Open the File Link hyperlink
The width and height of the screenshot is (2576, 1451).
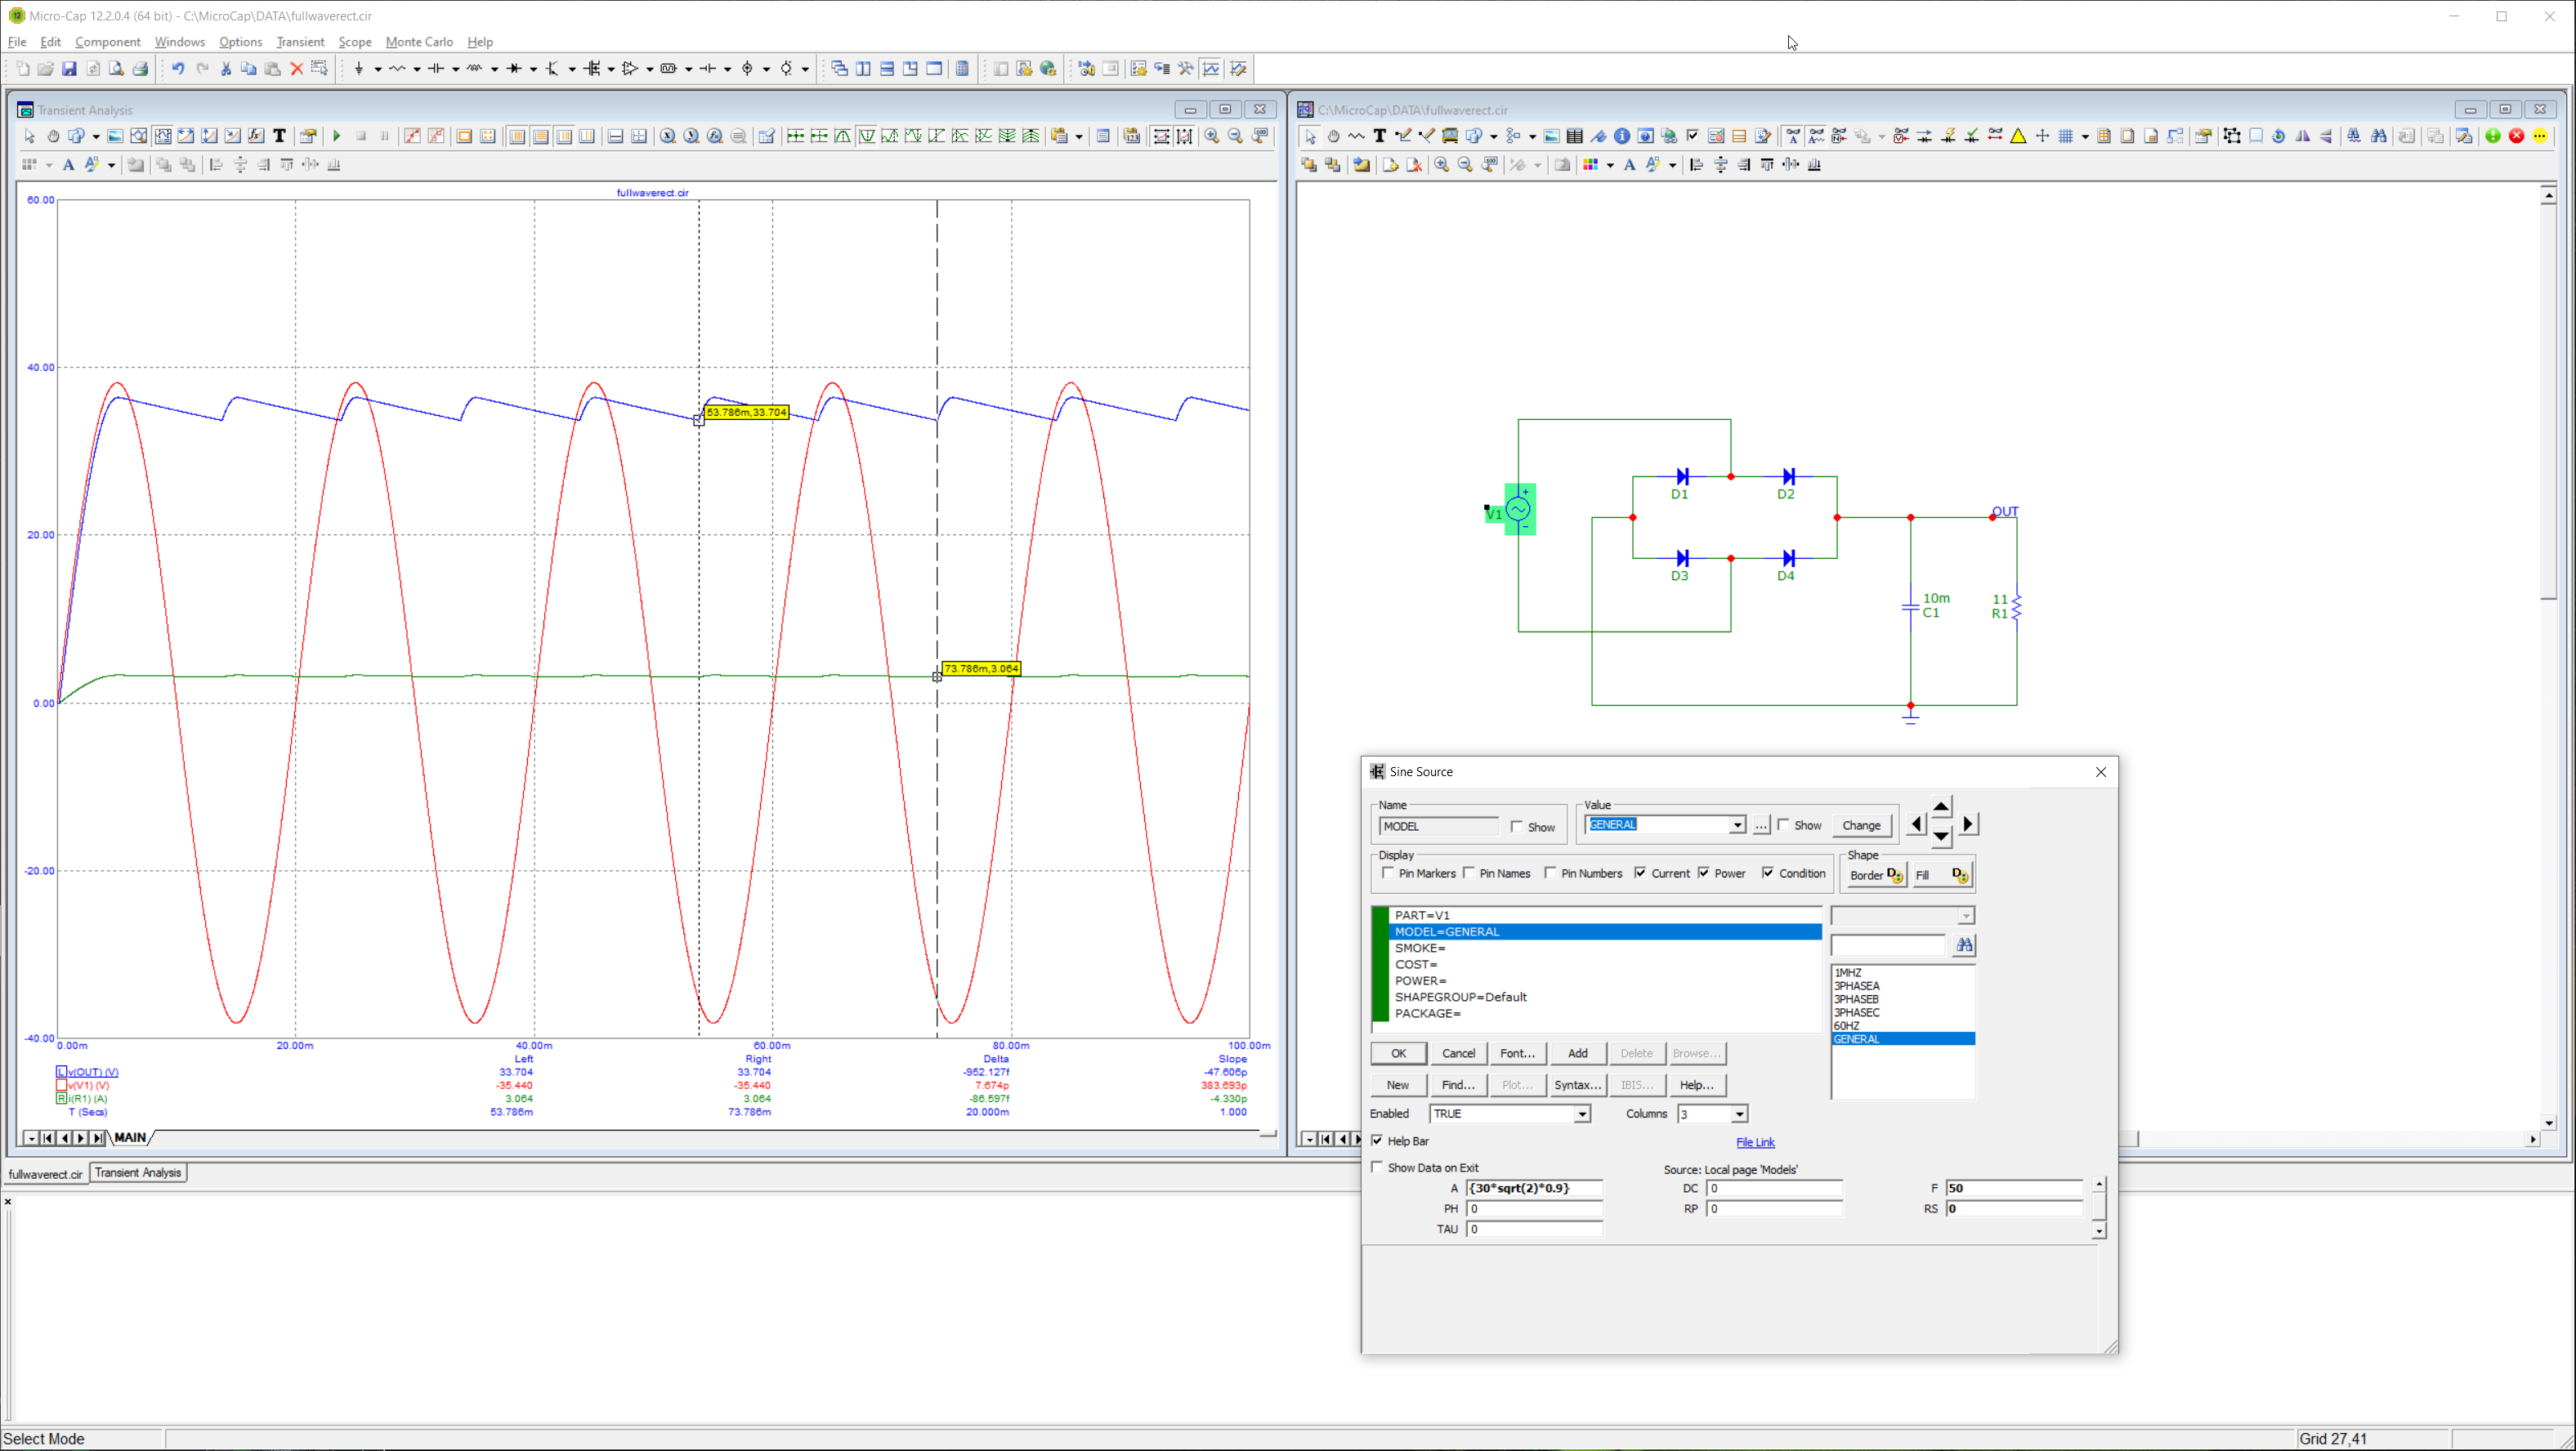tap(1755, 1142)
